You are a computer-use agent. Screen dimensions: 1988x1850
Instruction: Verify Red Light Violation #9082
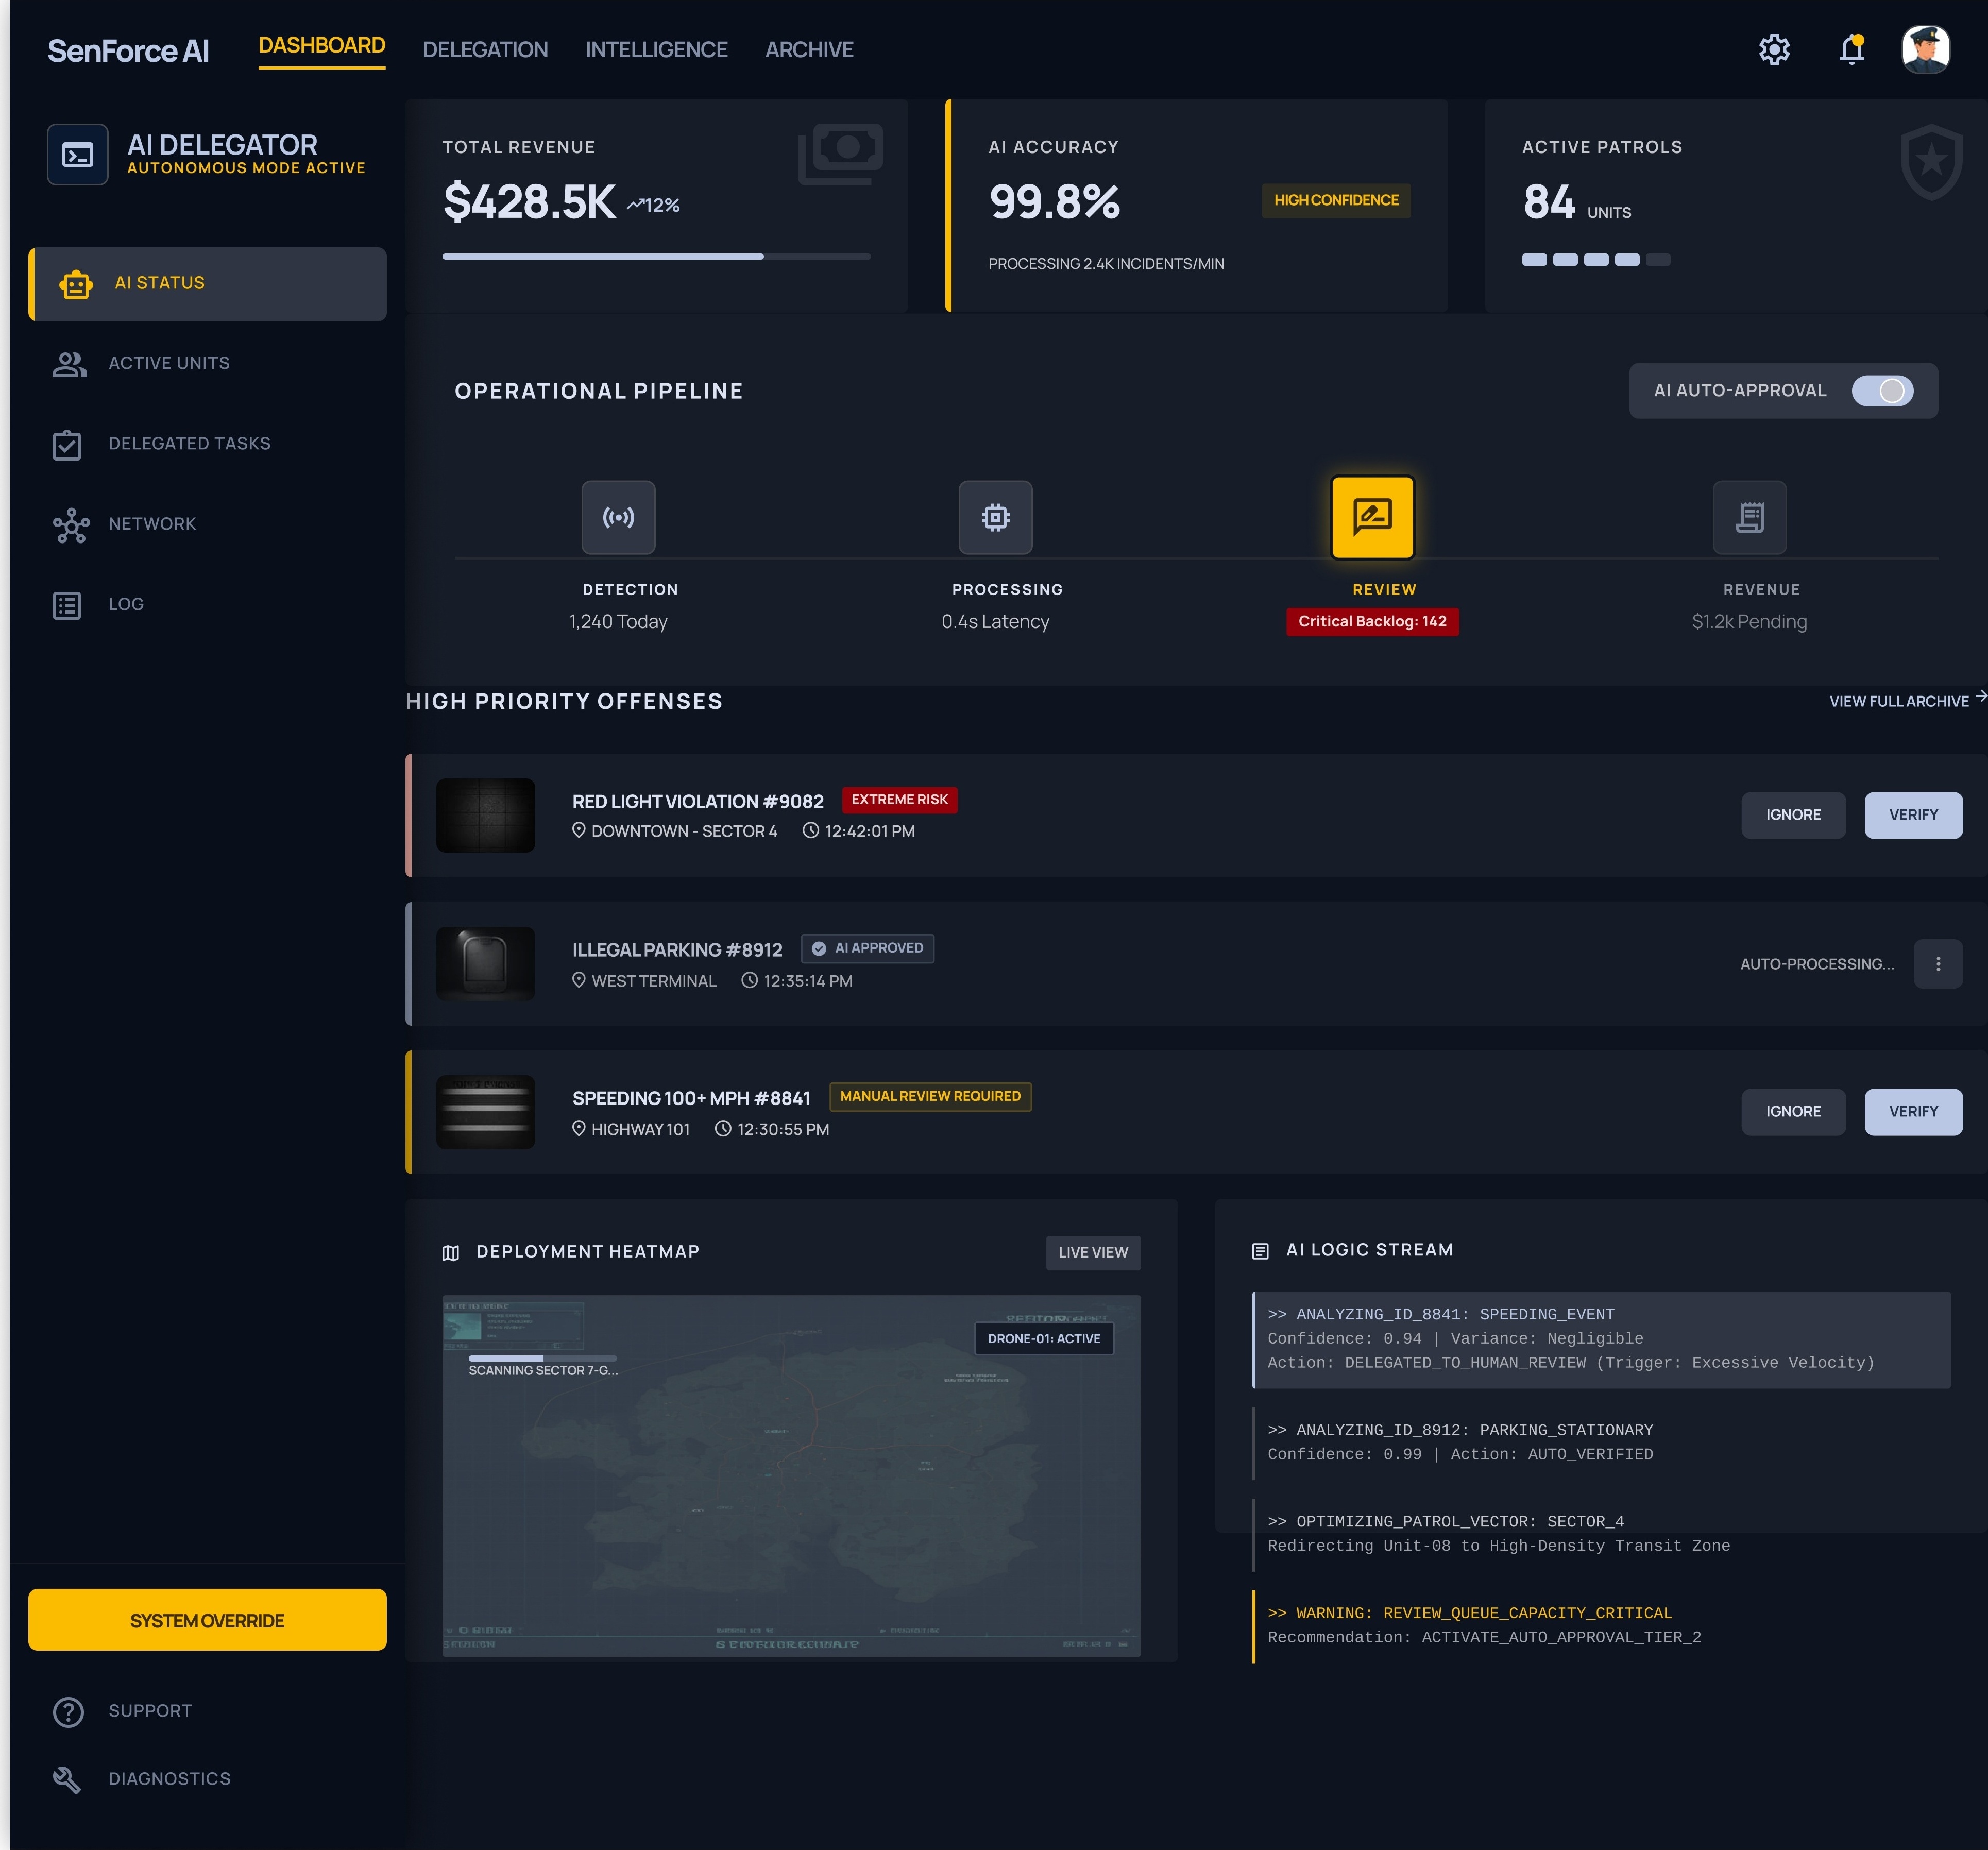(x=1913, y=815)
